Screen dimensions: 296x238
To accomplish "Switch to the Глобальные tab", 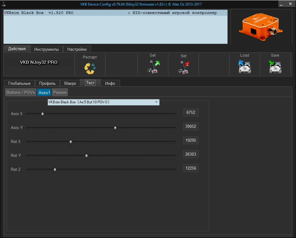I will click(x=19, y=83).
